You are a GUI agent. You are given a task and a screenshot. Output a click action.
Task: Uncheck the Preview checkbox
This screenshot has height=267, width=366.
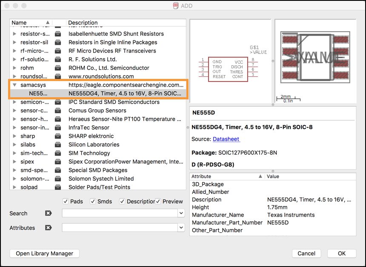(158, 201)
